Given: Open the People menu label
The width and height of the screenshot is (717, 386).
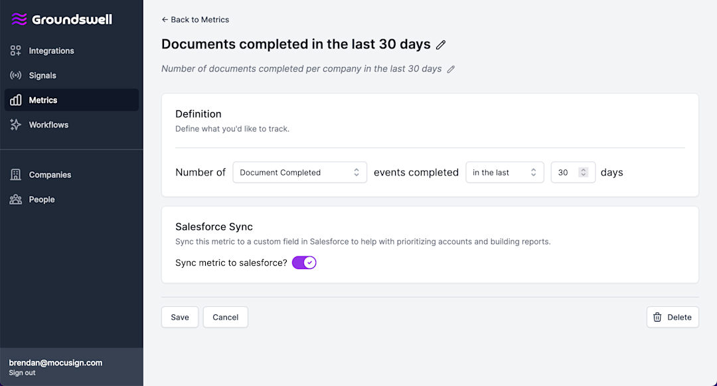Looking at the screenshot, I should (42, 199).
